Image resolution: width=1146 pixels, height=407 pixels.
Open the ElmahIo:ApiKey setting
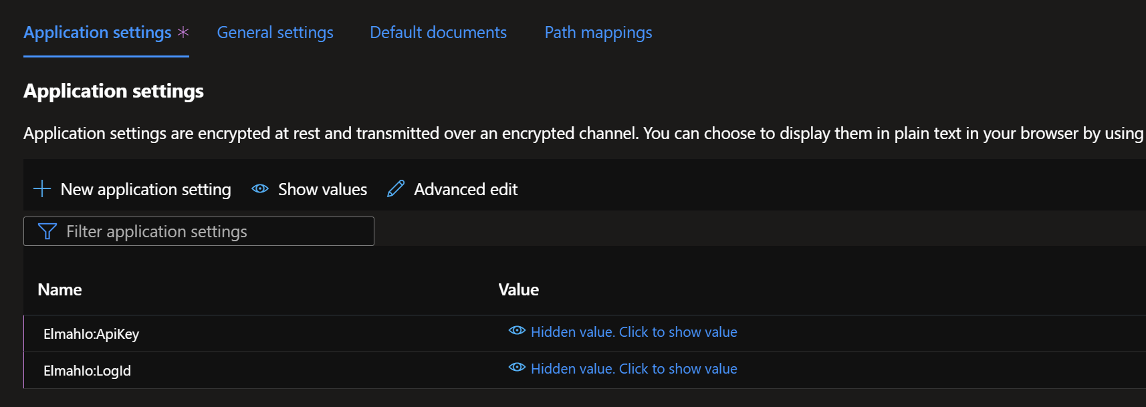pyautogui.click(x=91, y=334)
